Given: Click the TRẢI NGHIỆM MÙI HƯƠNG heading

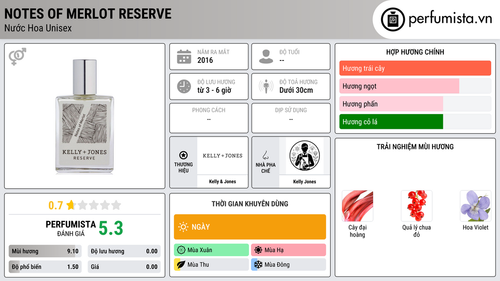Looking at the screenshot, I should (x=415, y=147).
